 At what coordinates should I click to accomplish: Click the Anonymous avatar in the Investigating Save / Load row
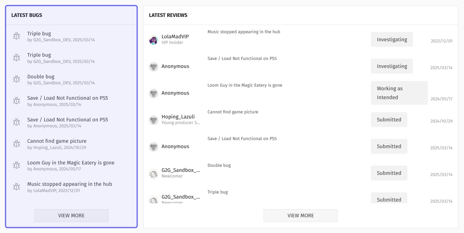[x=154, y=67]
